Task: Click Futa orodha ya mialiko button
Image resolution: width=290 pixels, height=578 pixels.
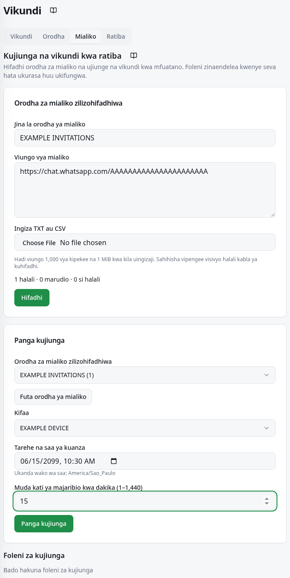Action: (53, 397)
